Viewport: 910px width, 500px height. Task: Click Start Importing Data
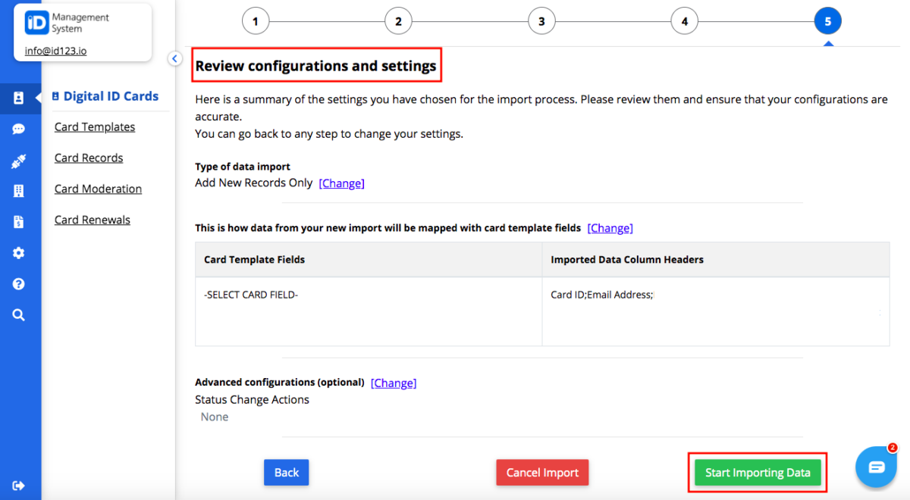pyautogui.click(x=757, y=472)
